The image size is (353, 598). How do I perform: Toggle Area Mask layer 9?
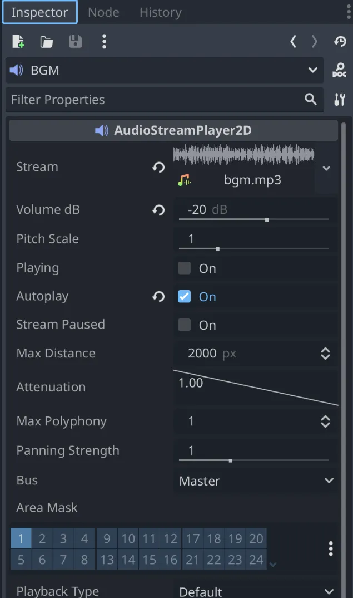pos(107,539)
